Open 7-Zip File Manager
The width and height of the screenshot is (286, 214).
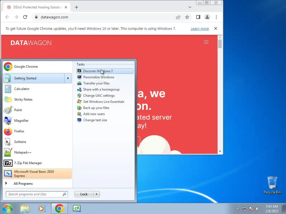37,163
